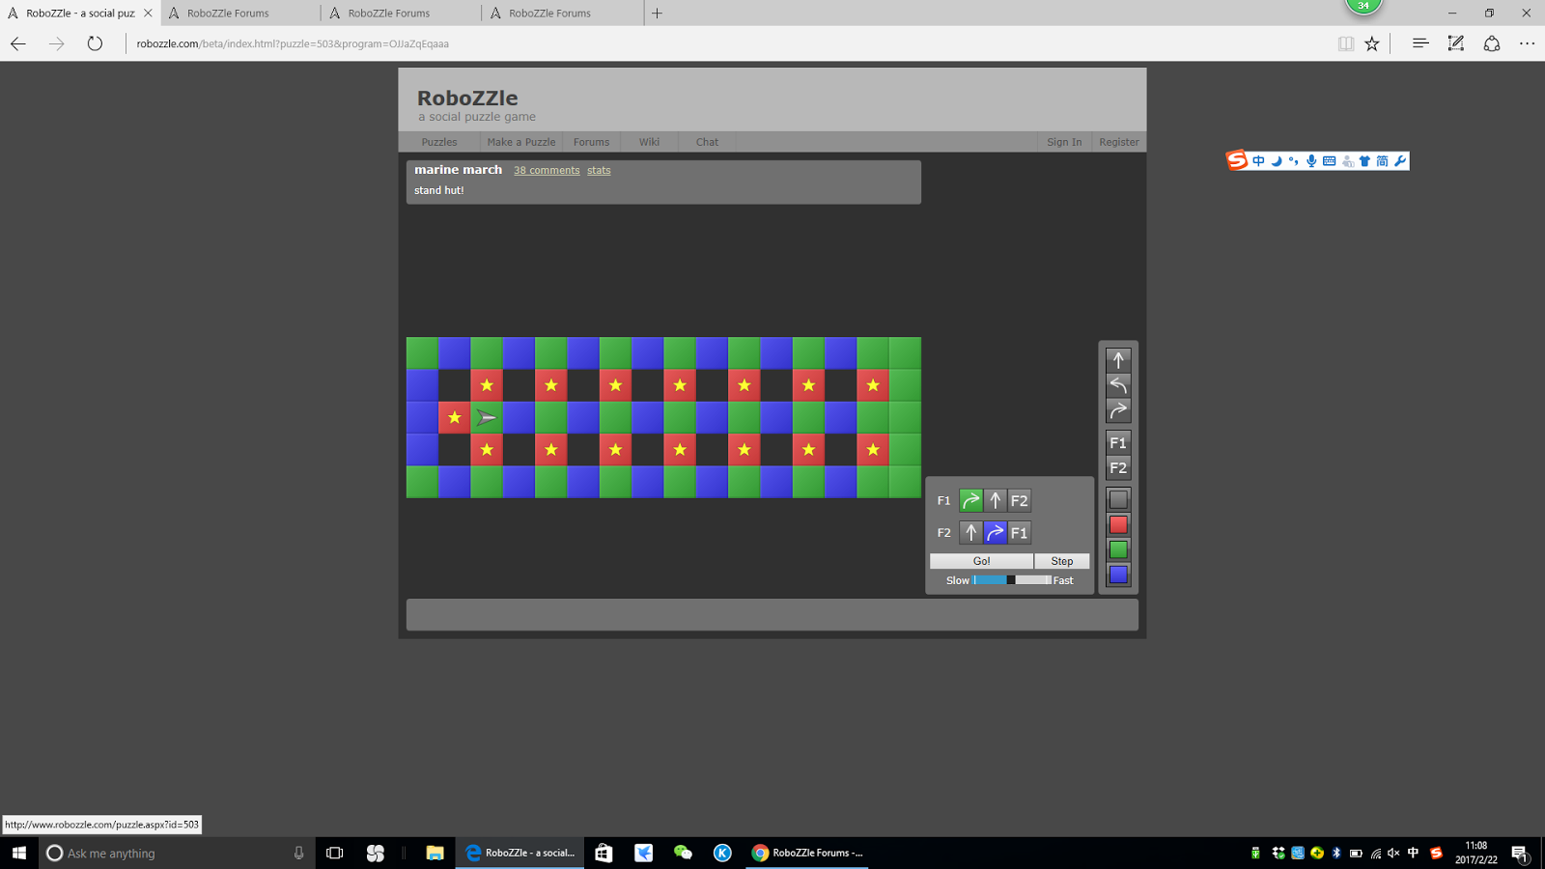Go to the Forums menu item
Viewport: 1545px width, 869px height.
tap(591, 142)
